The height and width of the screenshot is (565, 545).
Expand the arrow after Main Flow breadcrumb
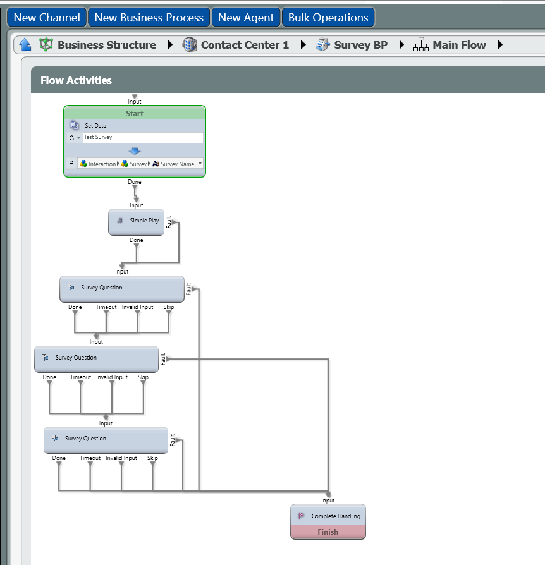pyautogui.click(x=500, y=45)
